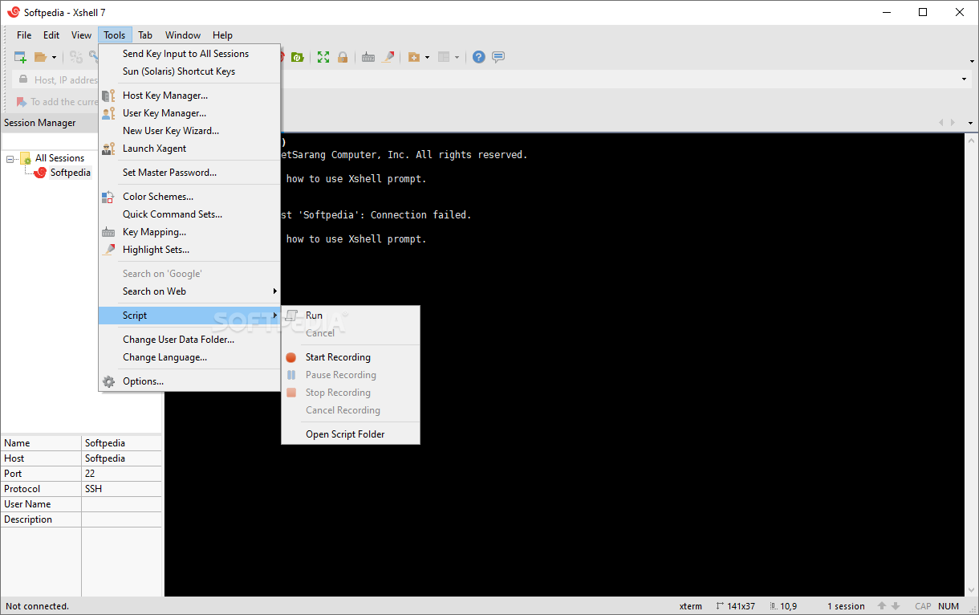Image resolution: width=979 pixels, height=615 pixels.
Task: Launch the green Xftp file transfer icon
Action: 298,57
